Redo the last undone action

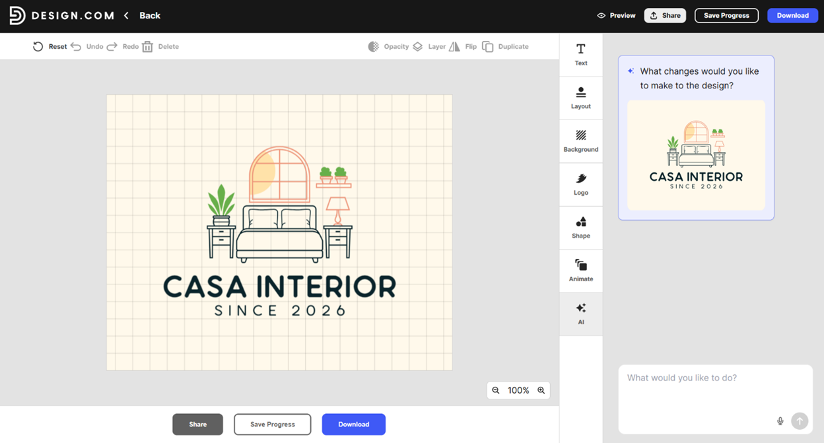[x=112, y=46]
